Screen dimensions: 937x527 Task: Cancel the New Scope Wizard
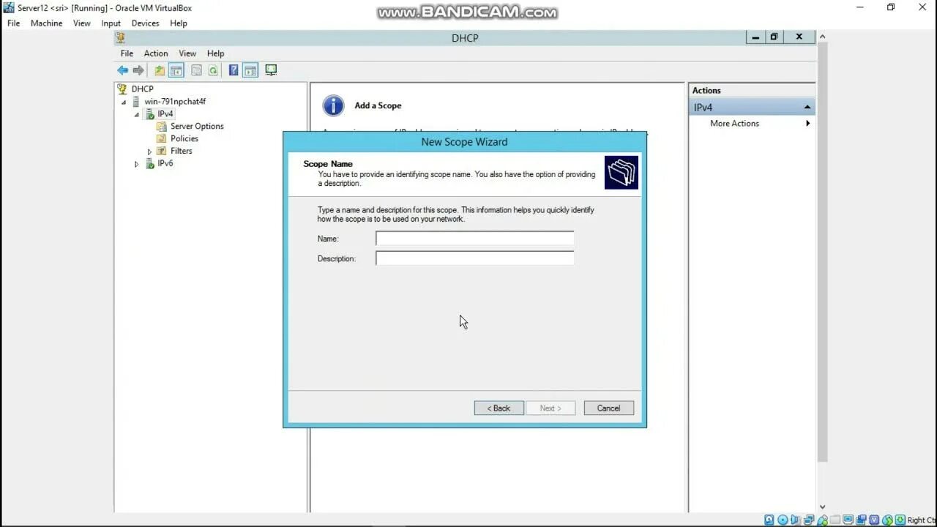(x=609, y=408)
